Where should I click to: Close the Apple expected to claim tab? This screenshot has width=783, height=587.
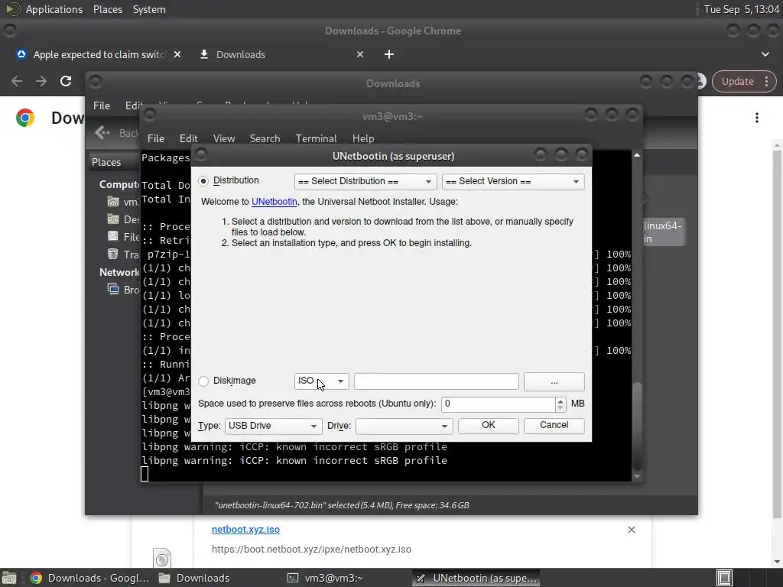click(177, 54)
